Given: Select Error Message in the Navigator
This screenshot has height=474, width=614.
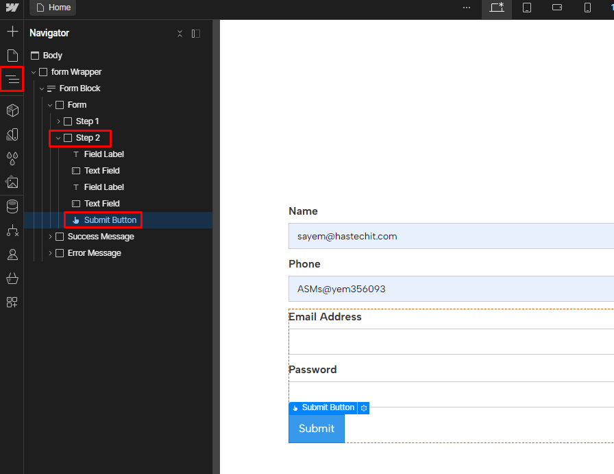Looking at the screenshot, I should click(x=95, y=253).
